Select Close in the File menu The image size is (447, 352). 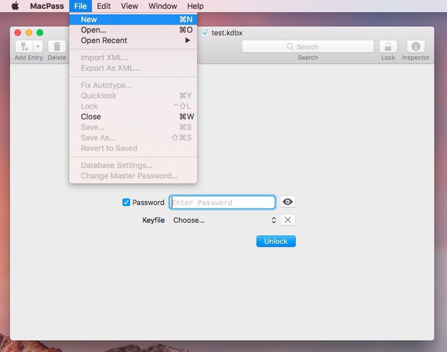[x=133, y=117]
